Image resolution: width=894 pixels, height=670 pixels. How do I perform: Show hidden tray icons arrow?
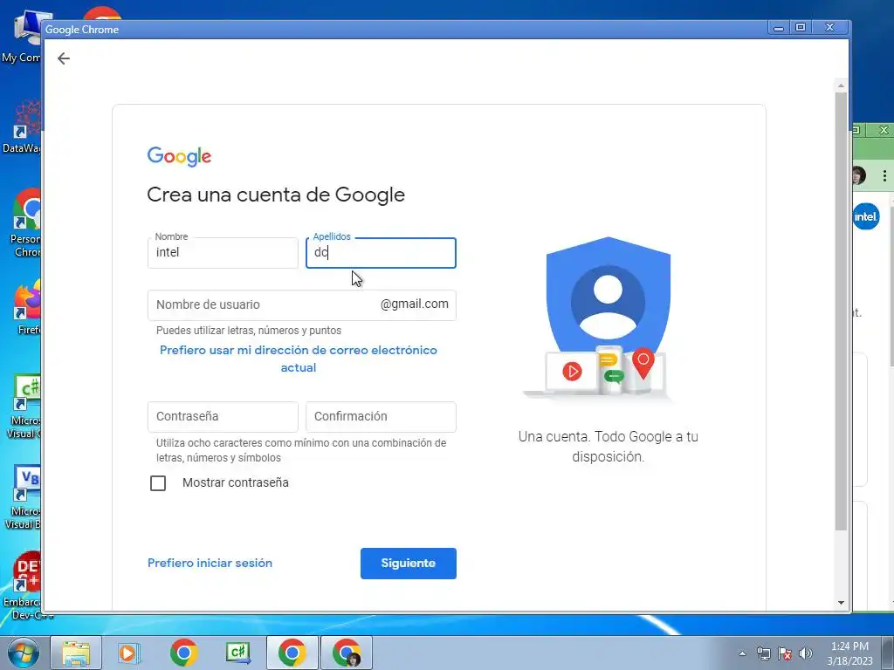pyautogui.click(x=742, y=653)
